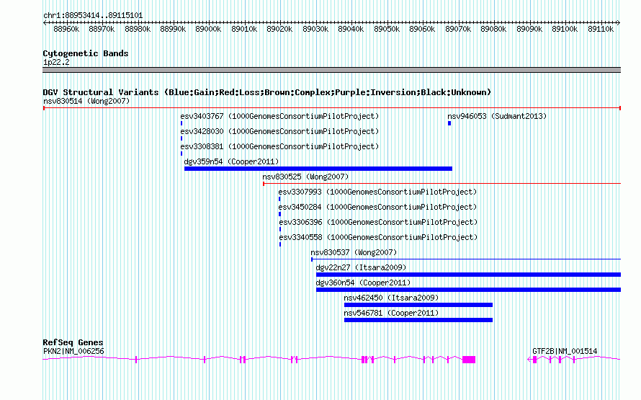This screenshot has height=400, width=641.
Task: Click the small blue nsv946053 variant marker
Action: pos(449,123)
